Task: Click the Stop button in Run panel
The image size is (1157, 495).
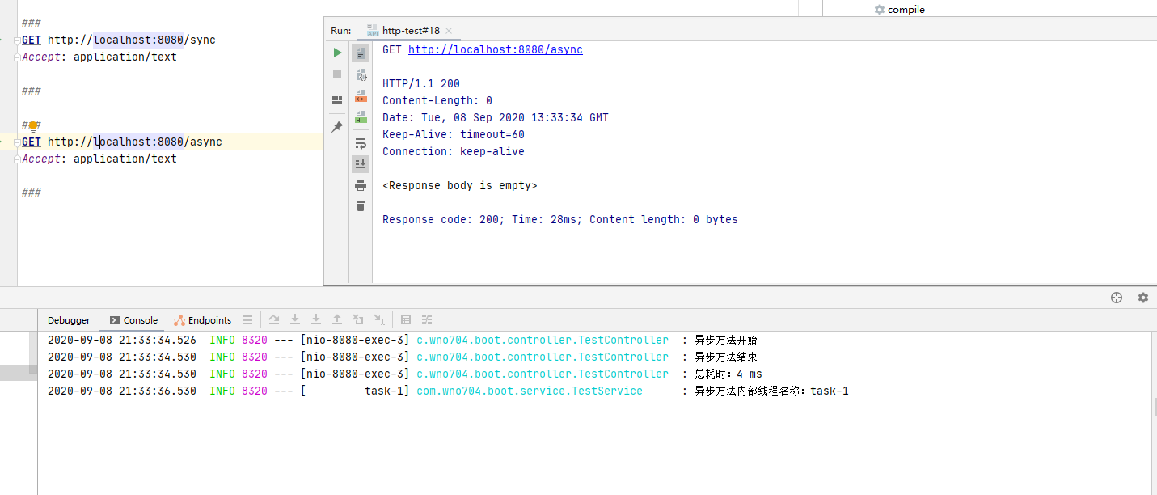Action: pyautogui.click(x=337, y=74)
